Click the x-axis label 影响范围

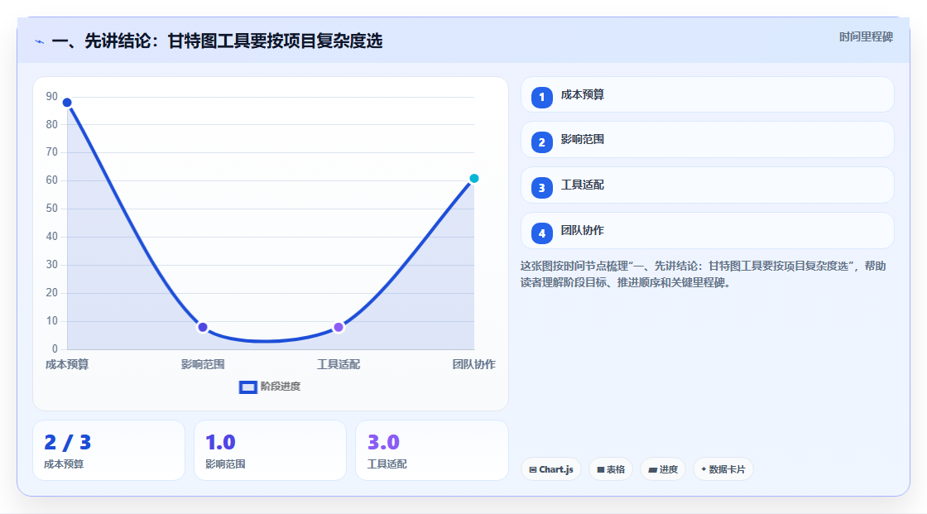203,365
